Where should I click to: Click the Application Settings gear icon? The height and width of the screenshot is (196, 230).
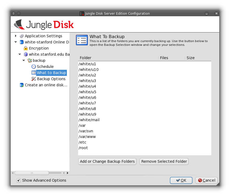point(22,36)
